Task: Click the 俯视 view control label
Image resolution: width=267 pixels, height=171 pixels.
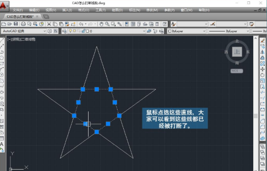Action: coord(16,40)
